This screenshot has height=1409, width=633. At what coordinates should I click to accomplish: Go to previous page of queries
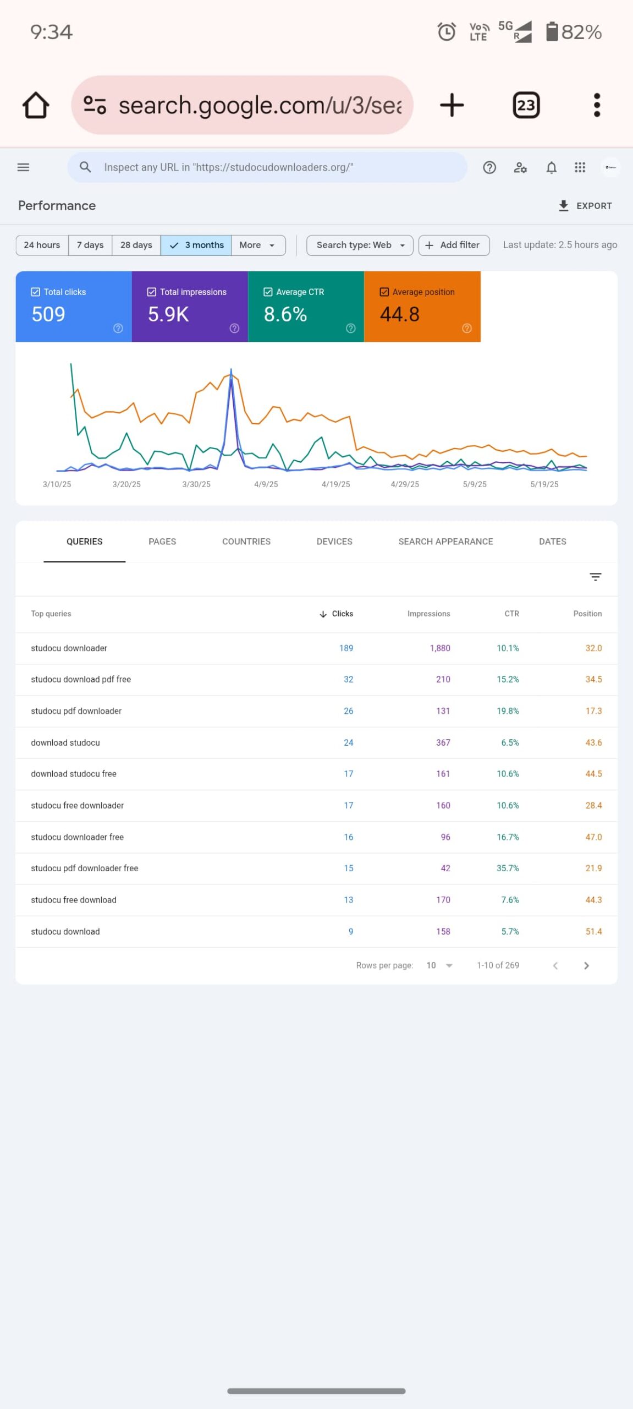[555, 965]
